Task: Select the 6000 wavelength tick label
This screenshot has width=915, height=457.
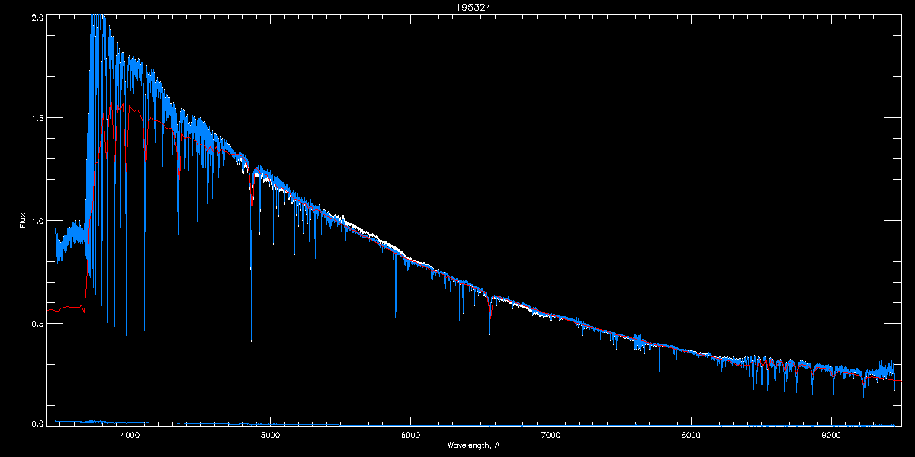Action: click(410, 435)
